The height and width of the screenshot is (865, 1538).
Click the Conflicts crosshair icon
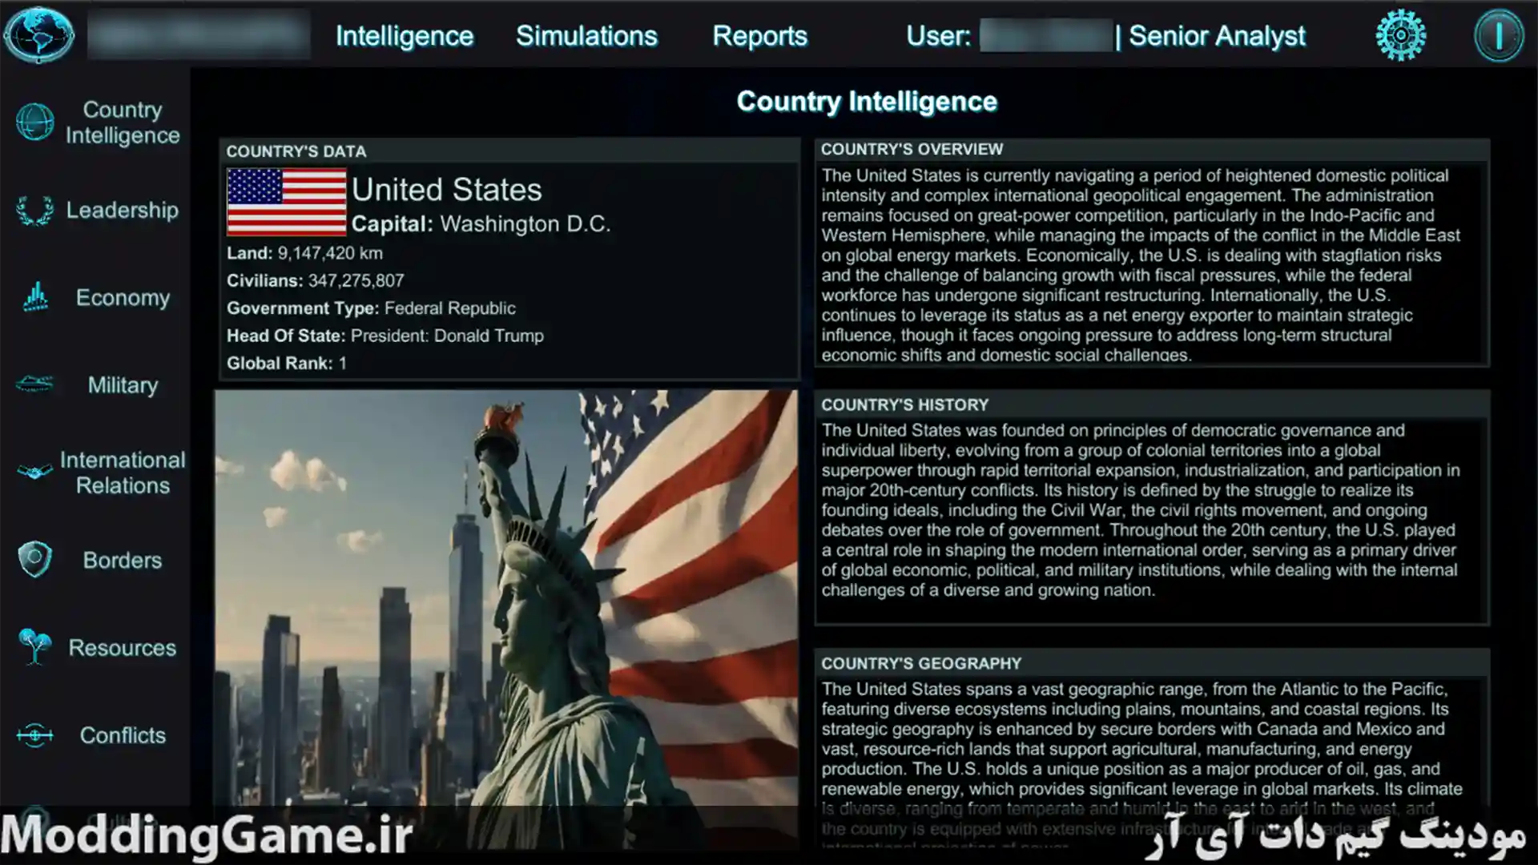point(35,734)
